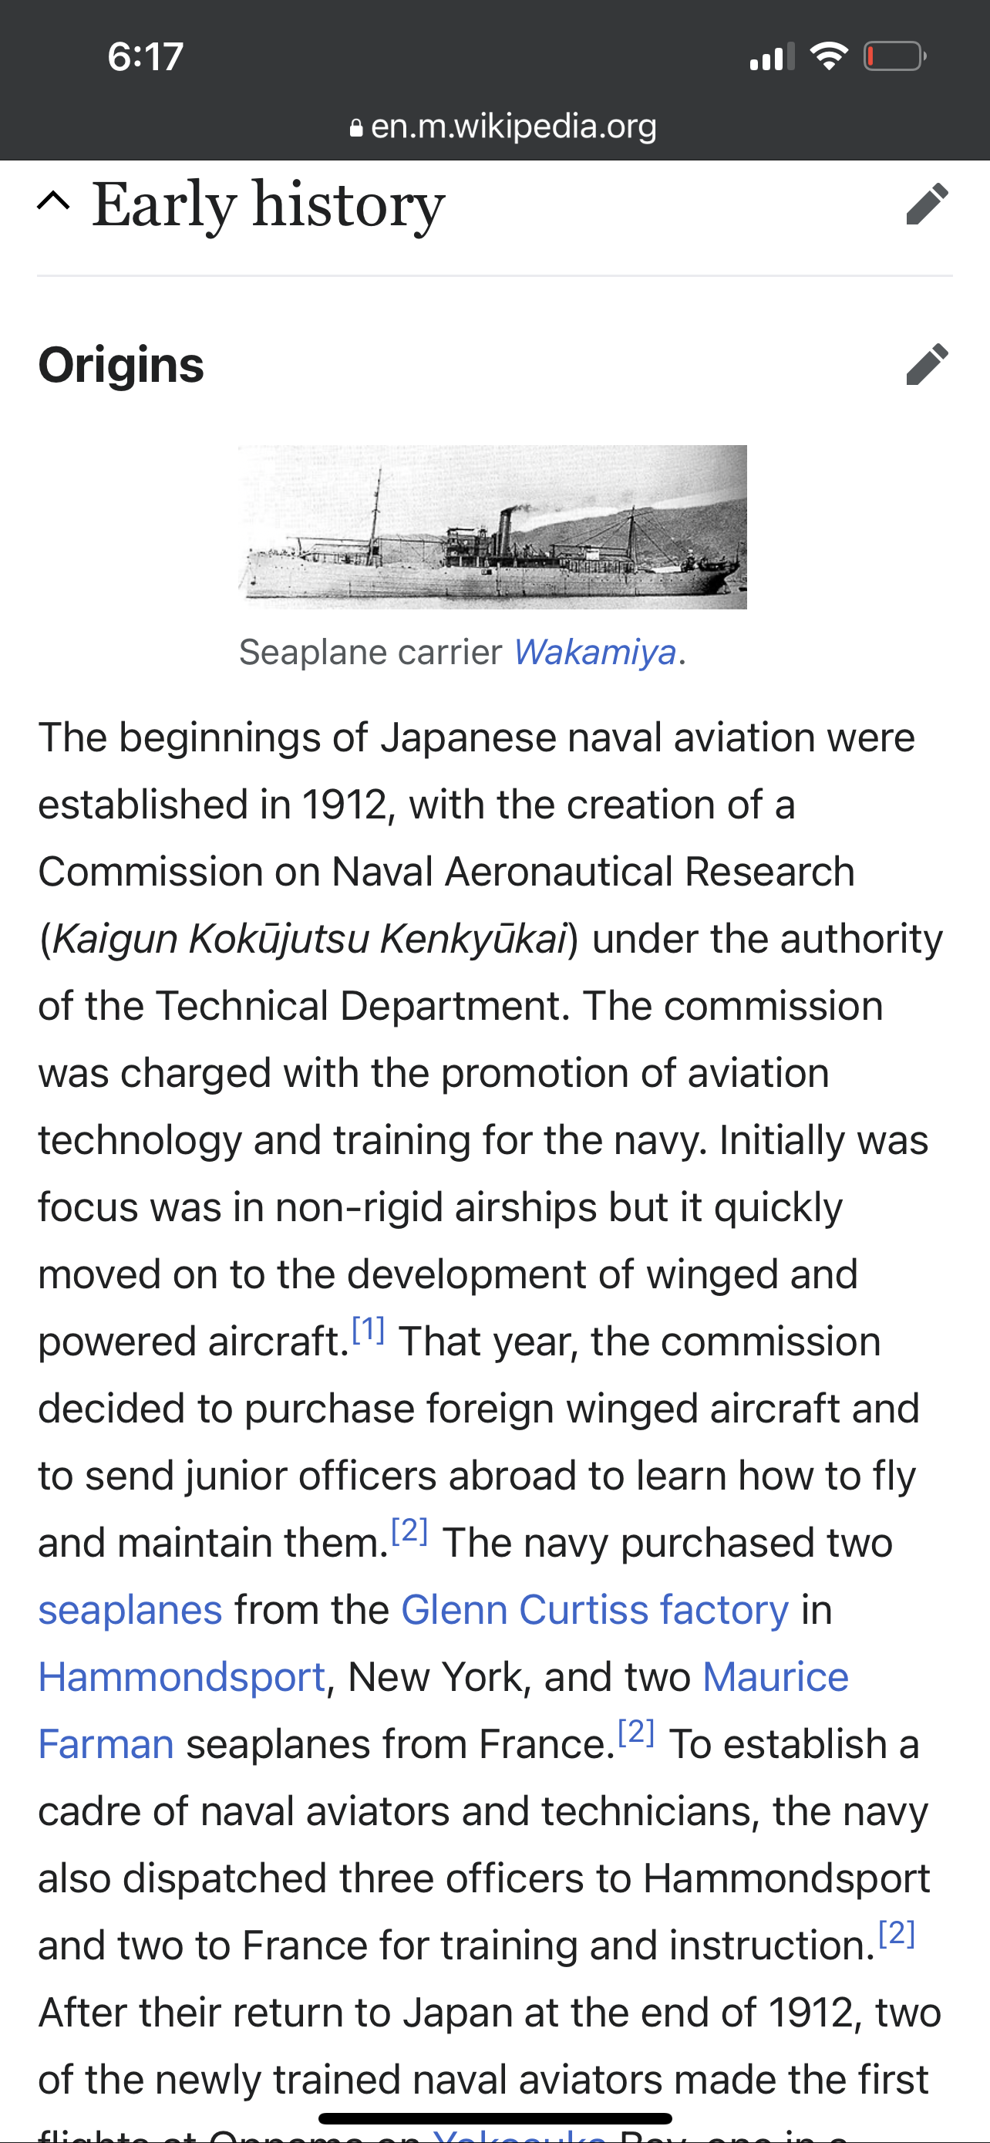Edit the Early history section pencil
Viewport: 990px width, 2143px height.
tap(927, 204)
